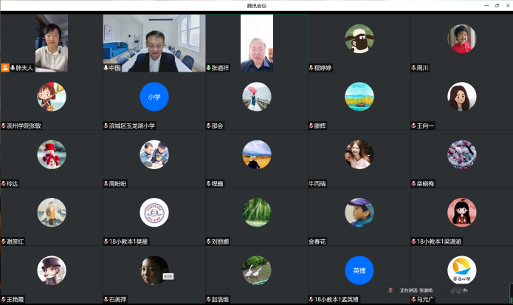
Task: Select the video feed of 胖夫人
Action: 51,43
